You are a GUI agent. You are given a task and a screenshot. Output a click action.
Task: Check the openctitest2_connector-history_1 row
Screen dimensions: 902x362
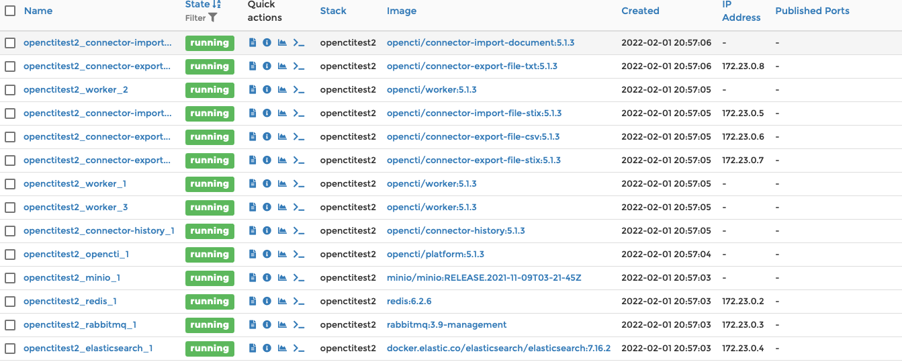click(10, 230)
